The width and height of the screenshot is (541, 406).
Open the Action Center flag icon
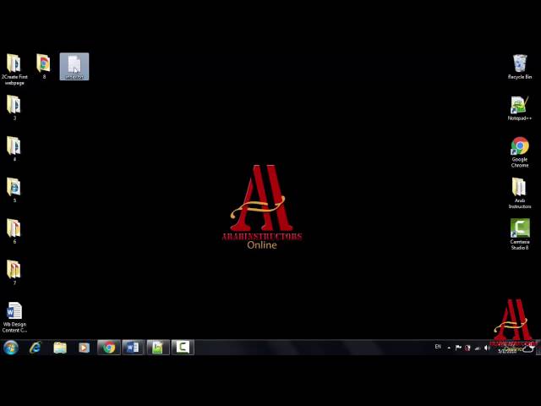(x=458, y=348)
